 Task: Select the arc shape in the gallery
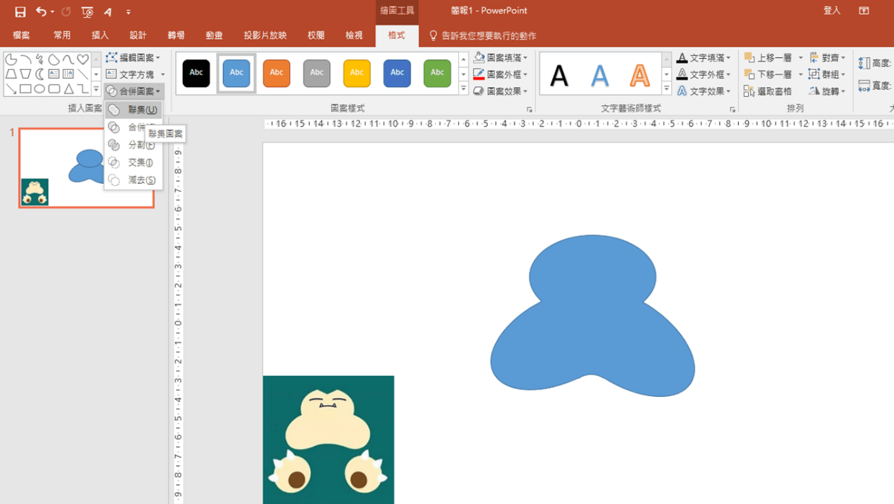[x=25, y=60]
